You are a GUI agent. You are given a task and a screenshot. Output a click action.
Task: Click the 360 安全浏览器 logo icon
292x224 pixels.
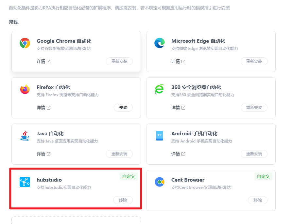click(x=160, y=89)
